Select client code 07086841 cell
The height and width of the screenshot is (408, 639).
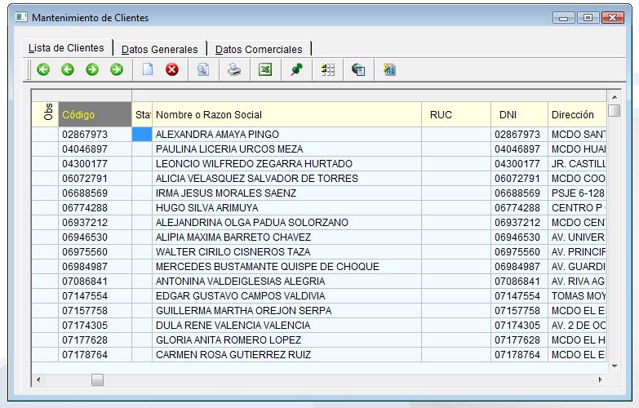95,282
